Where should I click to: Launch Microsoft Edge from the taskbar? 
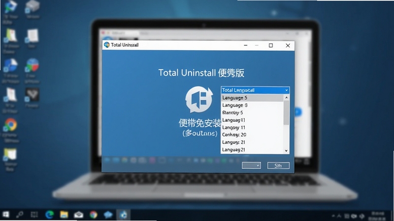coord(50,215)
